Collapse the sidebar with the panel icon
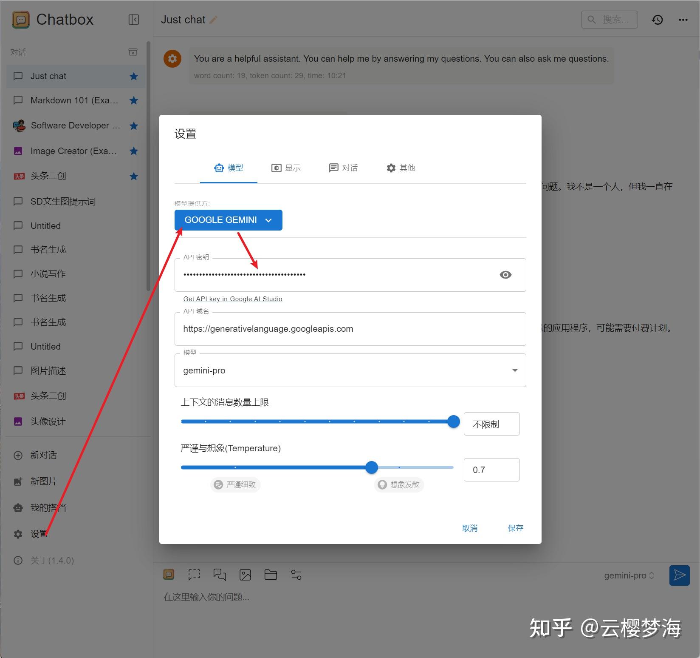 tap(133, 20)
